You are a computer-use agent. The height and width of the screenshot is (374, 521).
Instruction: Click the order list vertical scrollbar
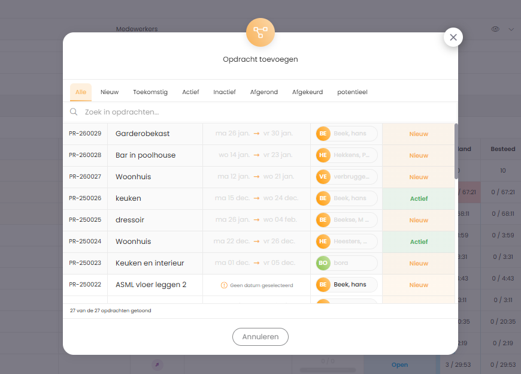[x=456, y=150]
